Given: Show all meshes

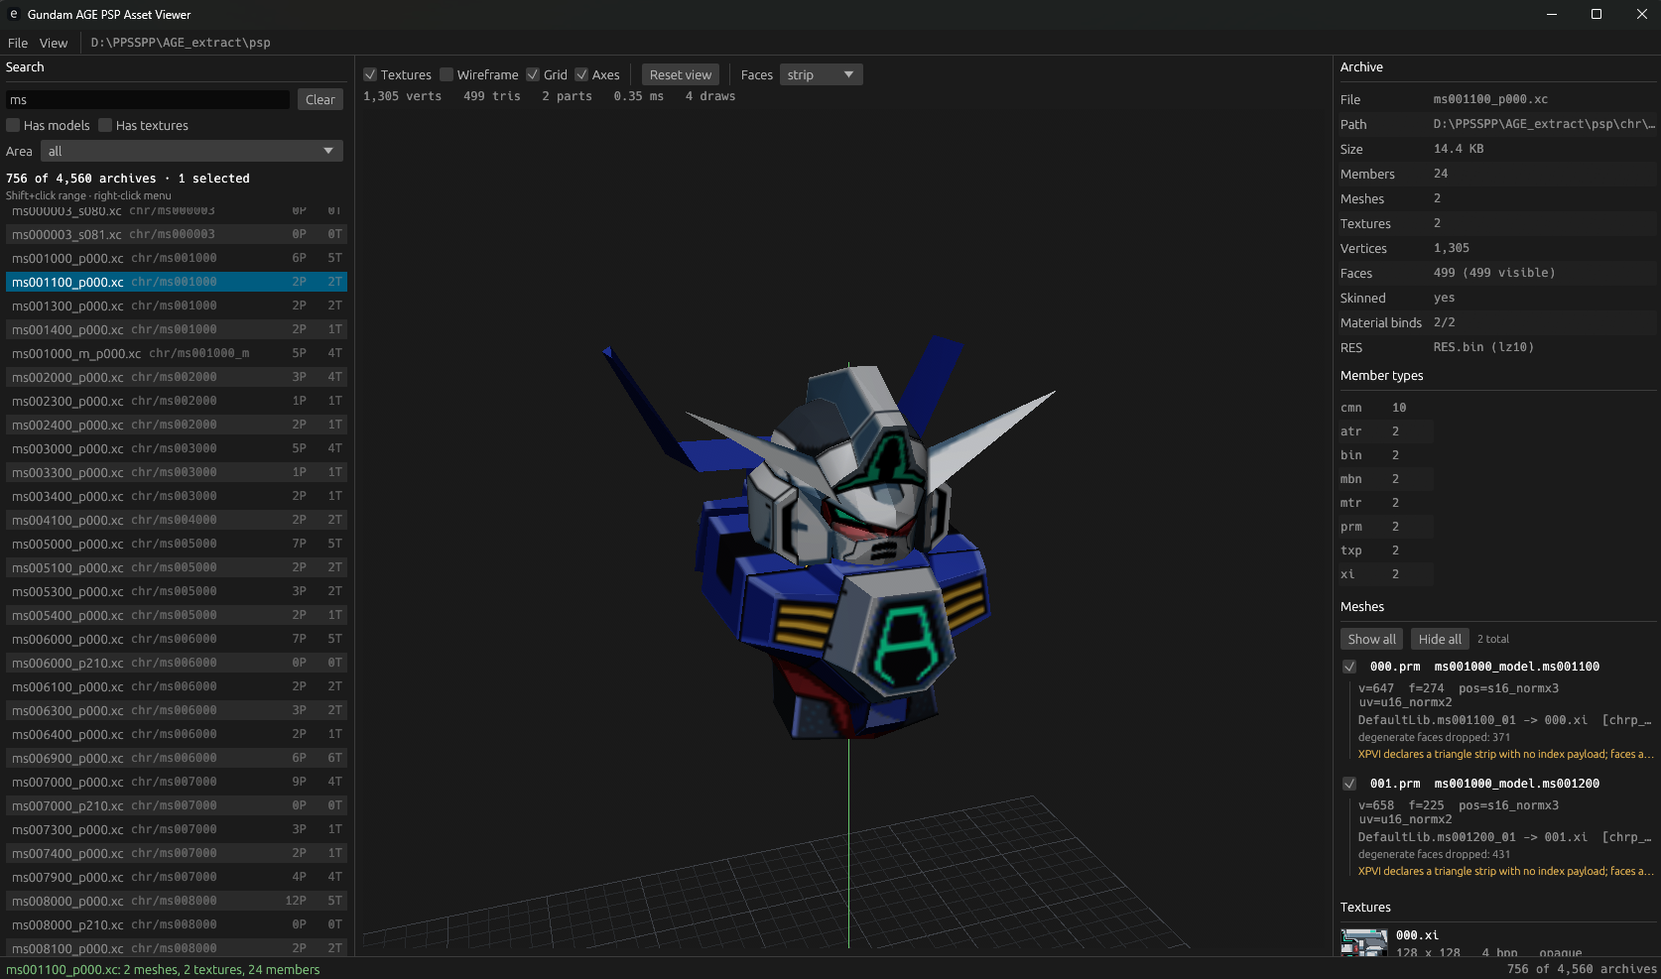Looking at the screenshot, I should tap(1371, 639).
